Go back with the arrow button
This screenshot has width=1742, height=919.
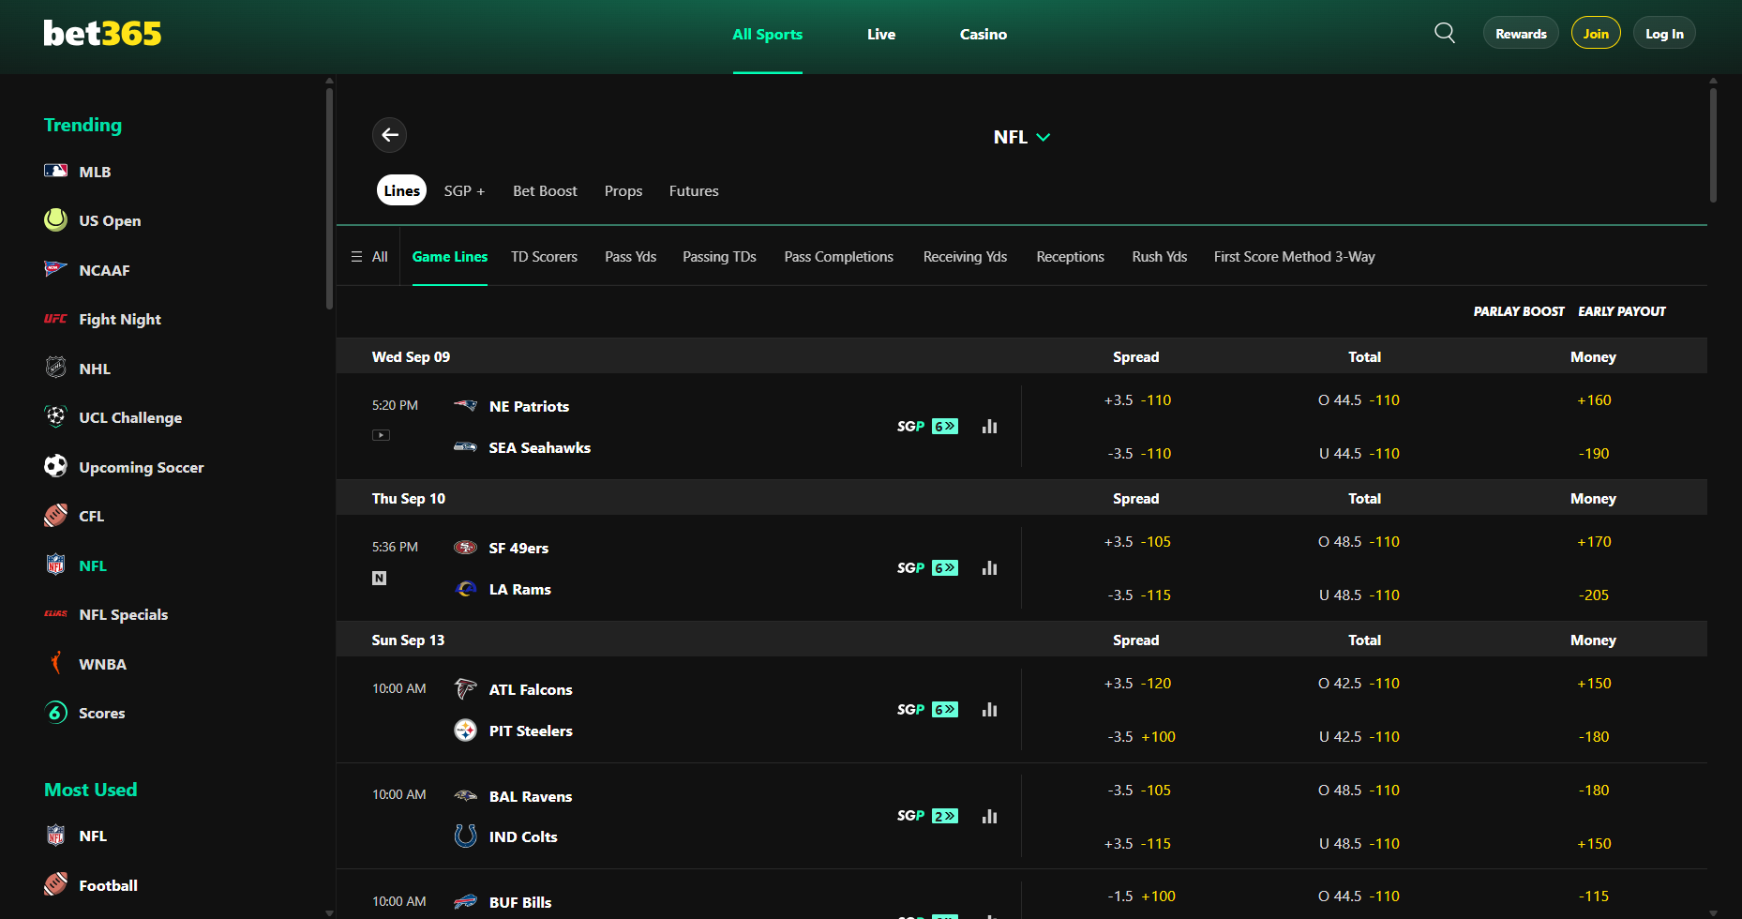click(x=389, y=135)
